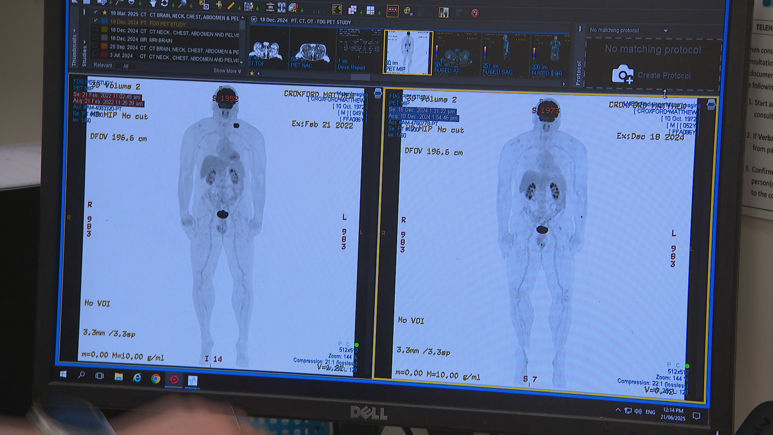Open the PET MIP thumbnail

407,53
